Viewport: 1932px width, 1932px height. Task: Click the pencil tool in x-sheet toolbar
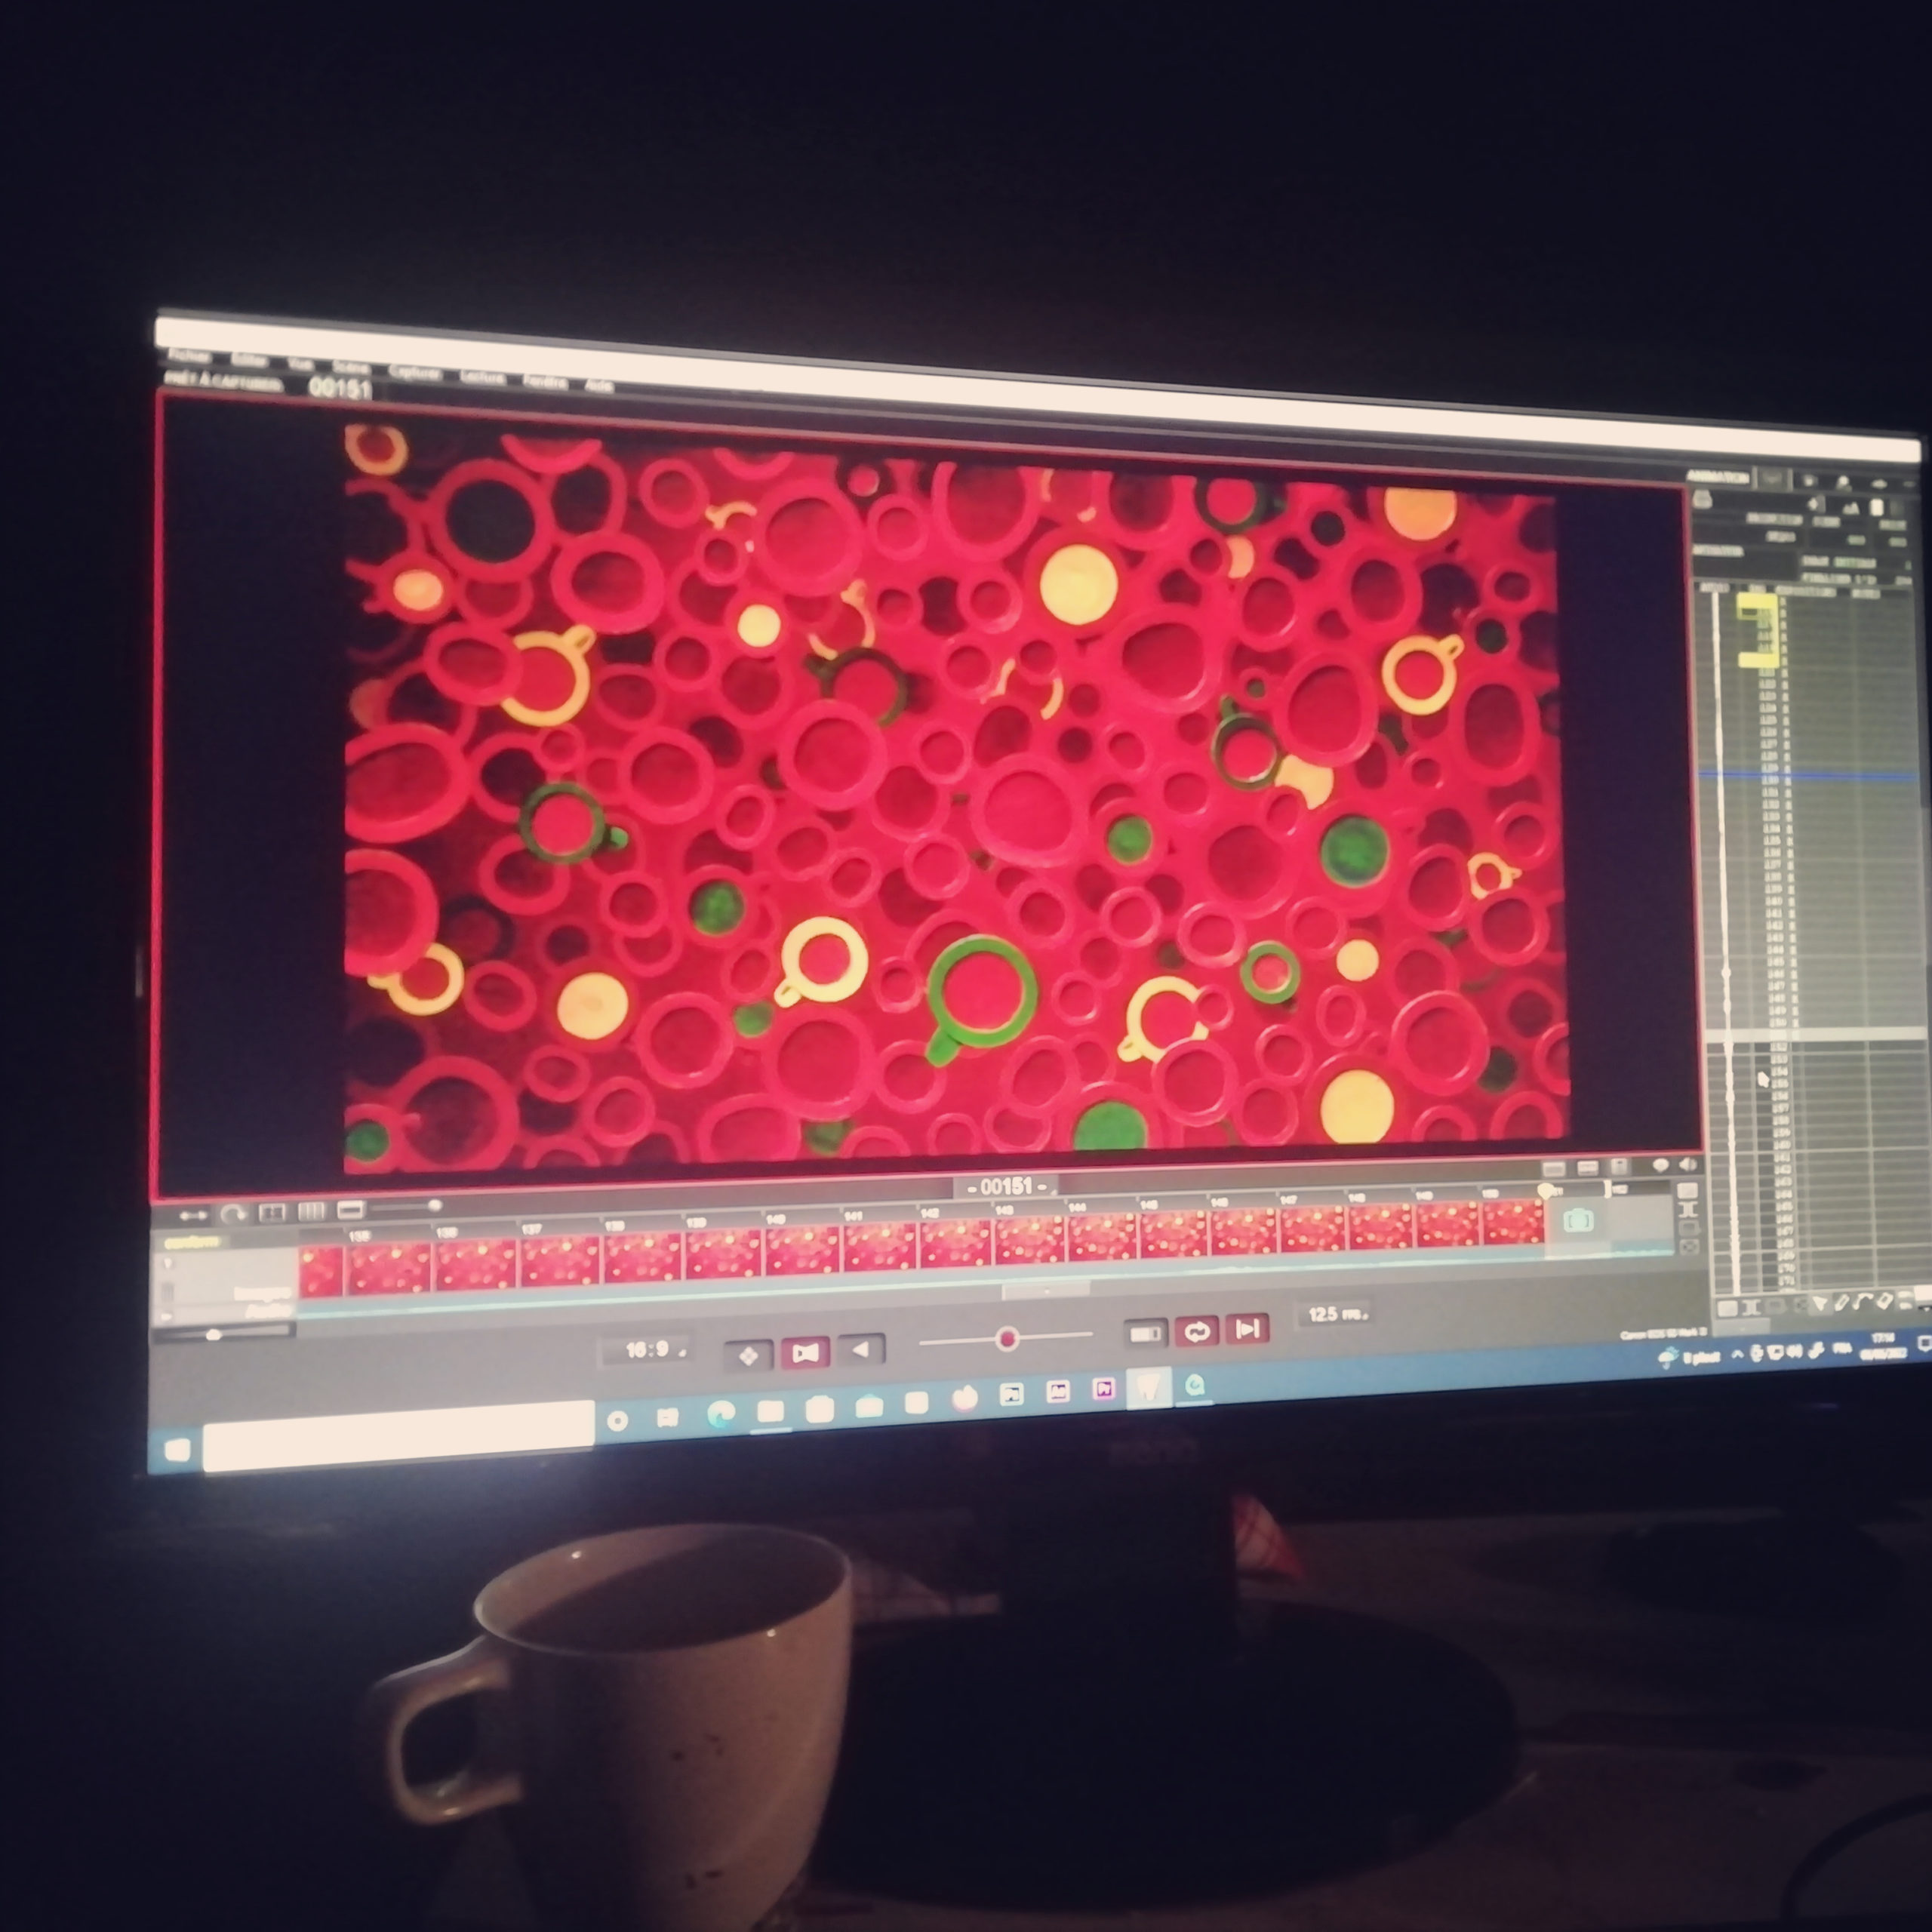(1842, 1302)
